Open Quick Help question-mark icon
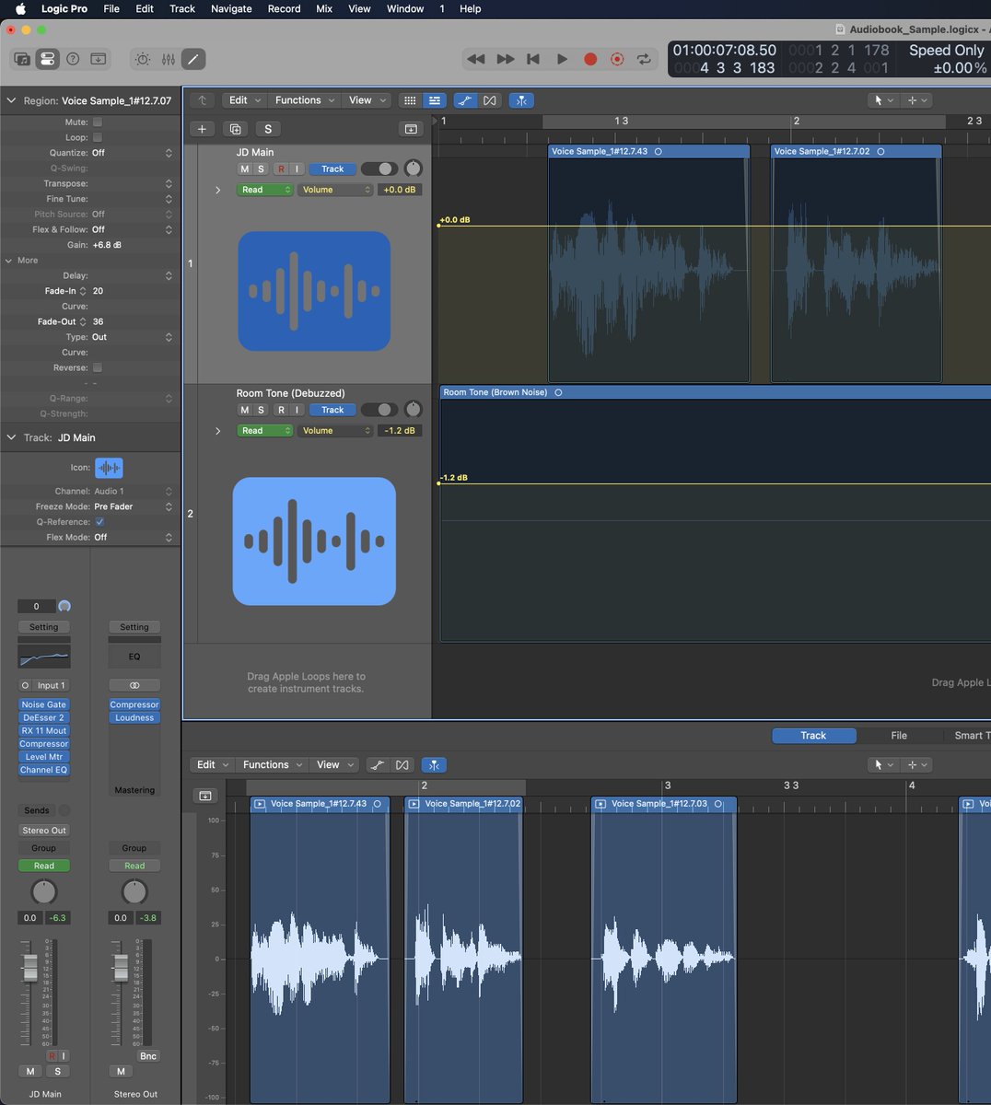Viewport: 991px width, 1105px height. point(73,59)
